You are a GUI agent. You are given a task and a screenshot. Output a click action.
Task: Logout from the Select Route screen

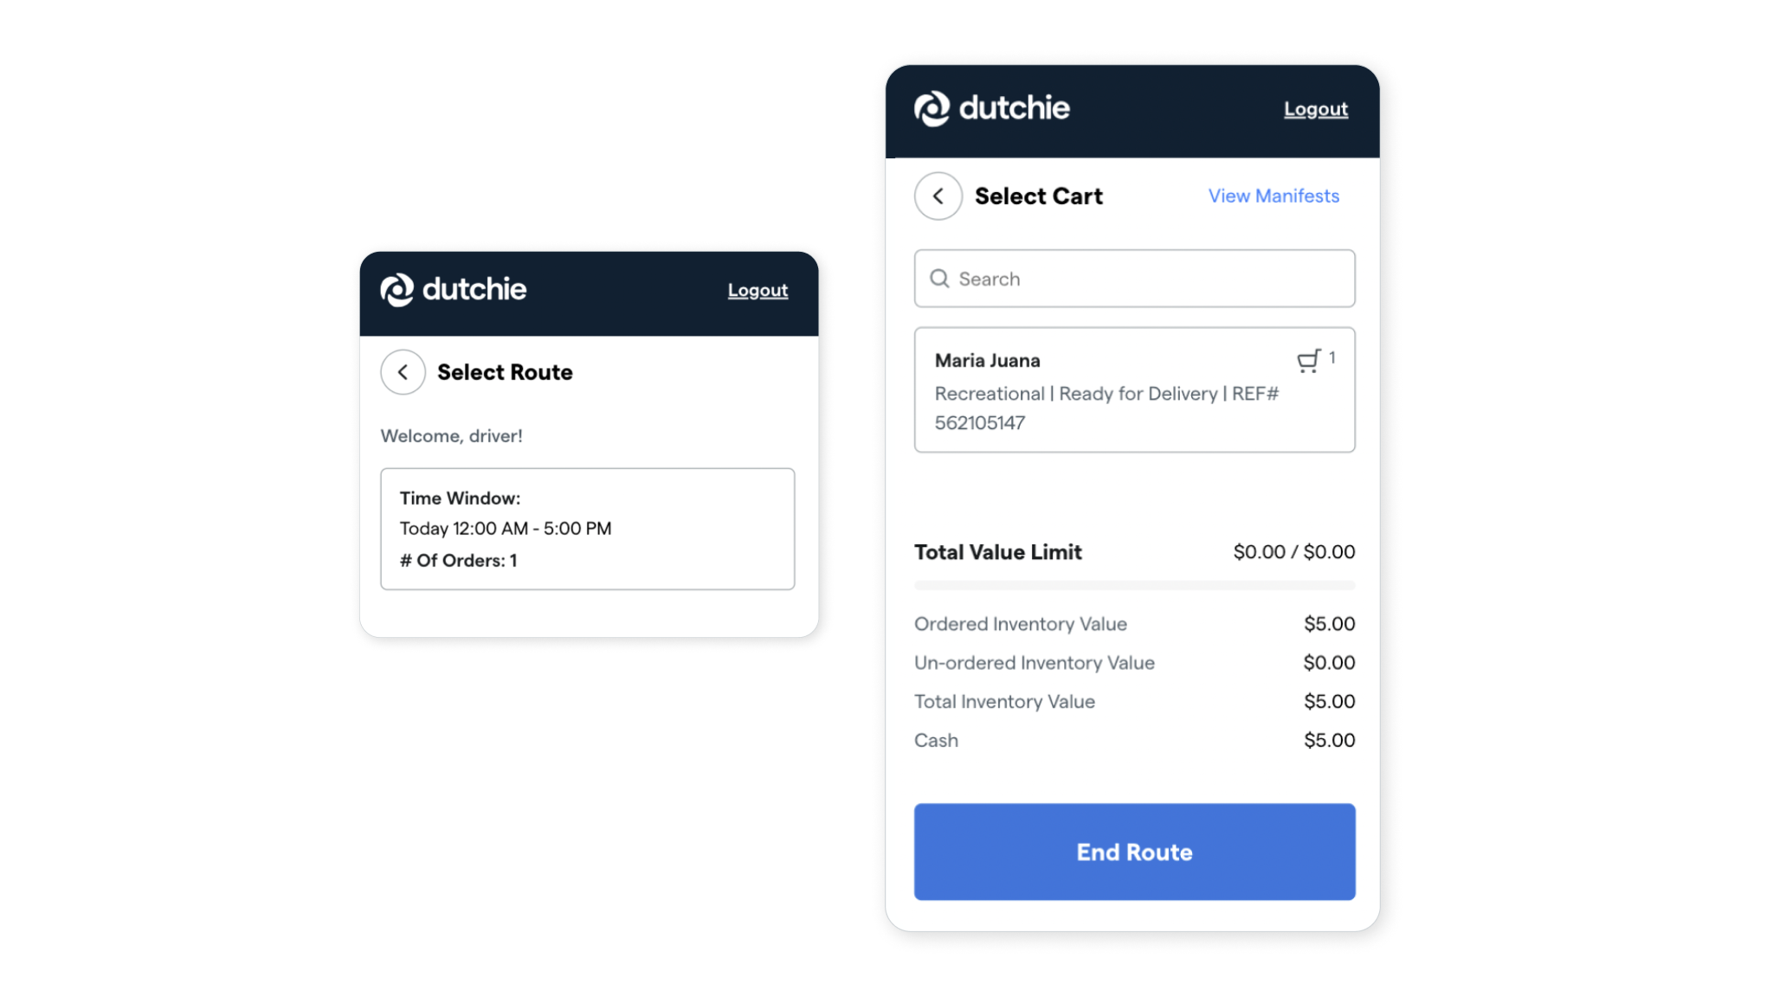click(758, 290)
